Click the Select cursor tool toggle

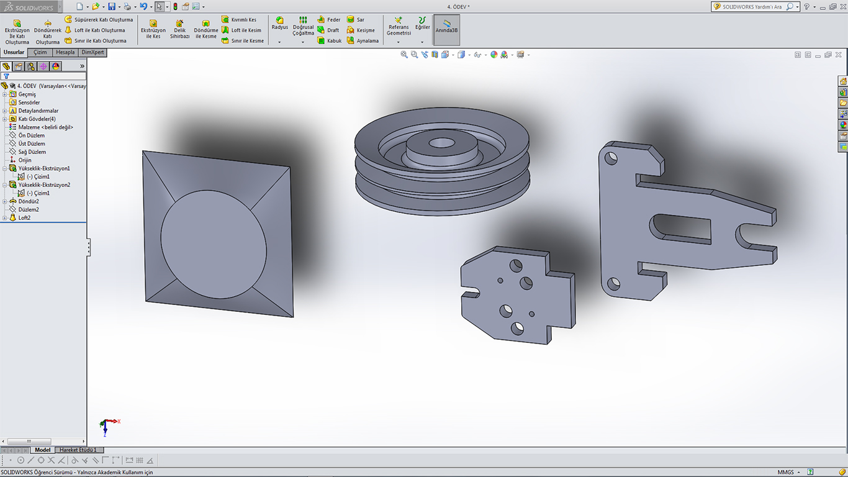click(x=159, y=6)
